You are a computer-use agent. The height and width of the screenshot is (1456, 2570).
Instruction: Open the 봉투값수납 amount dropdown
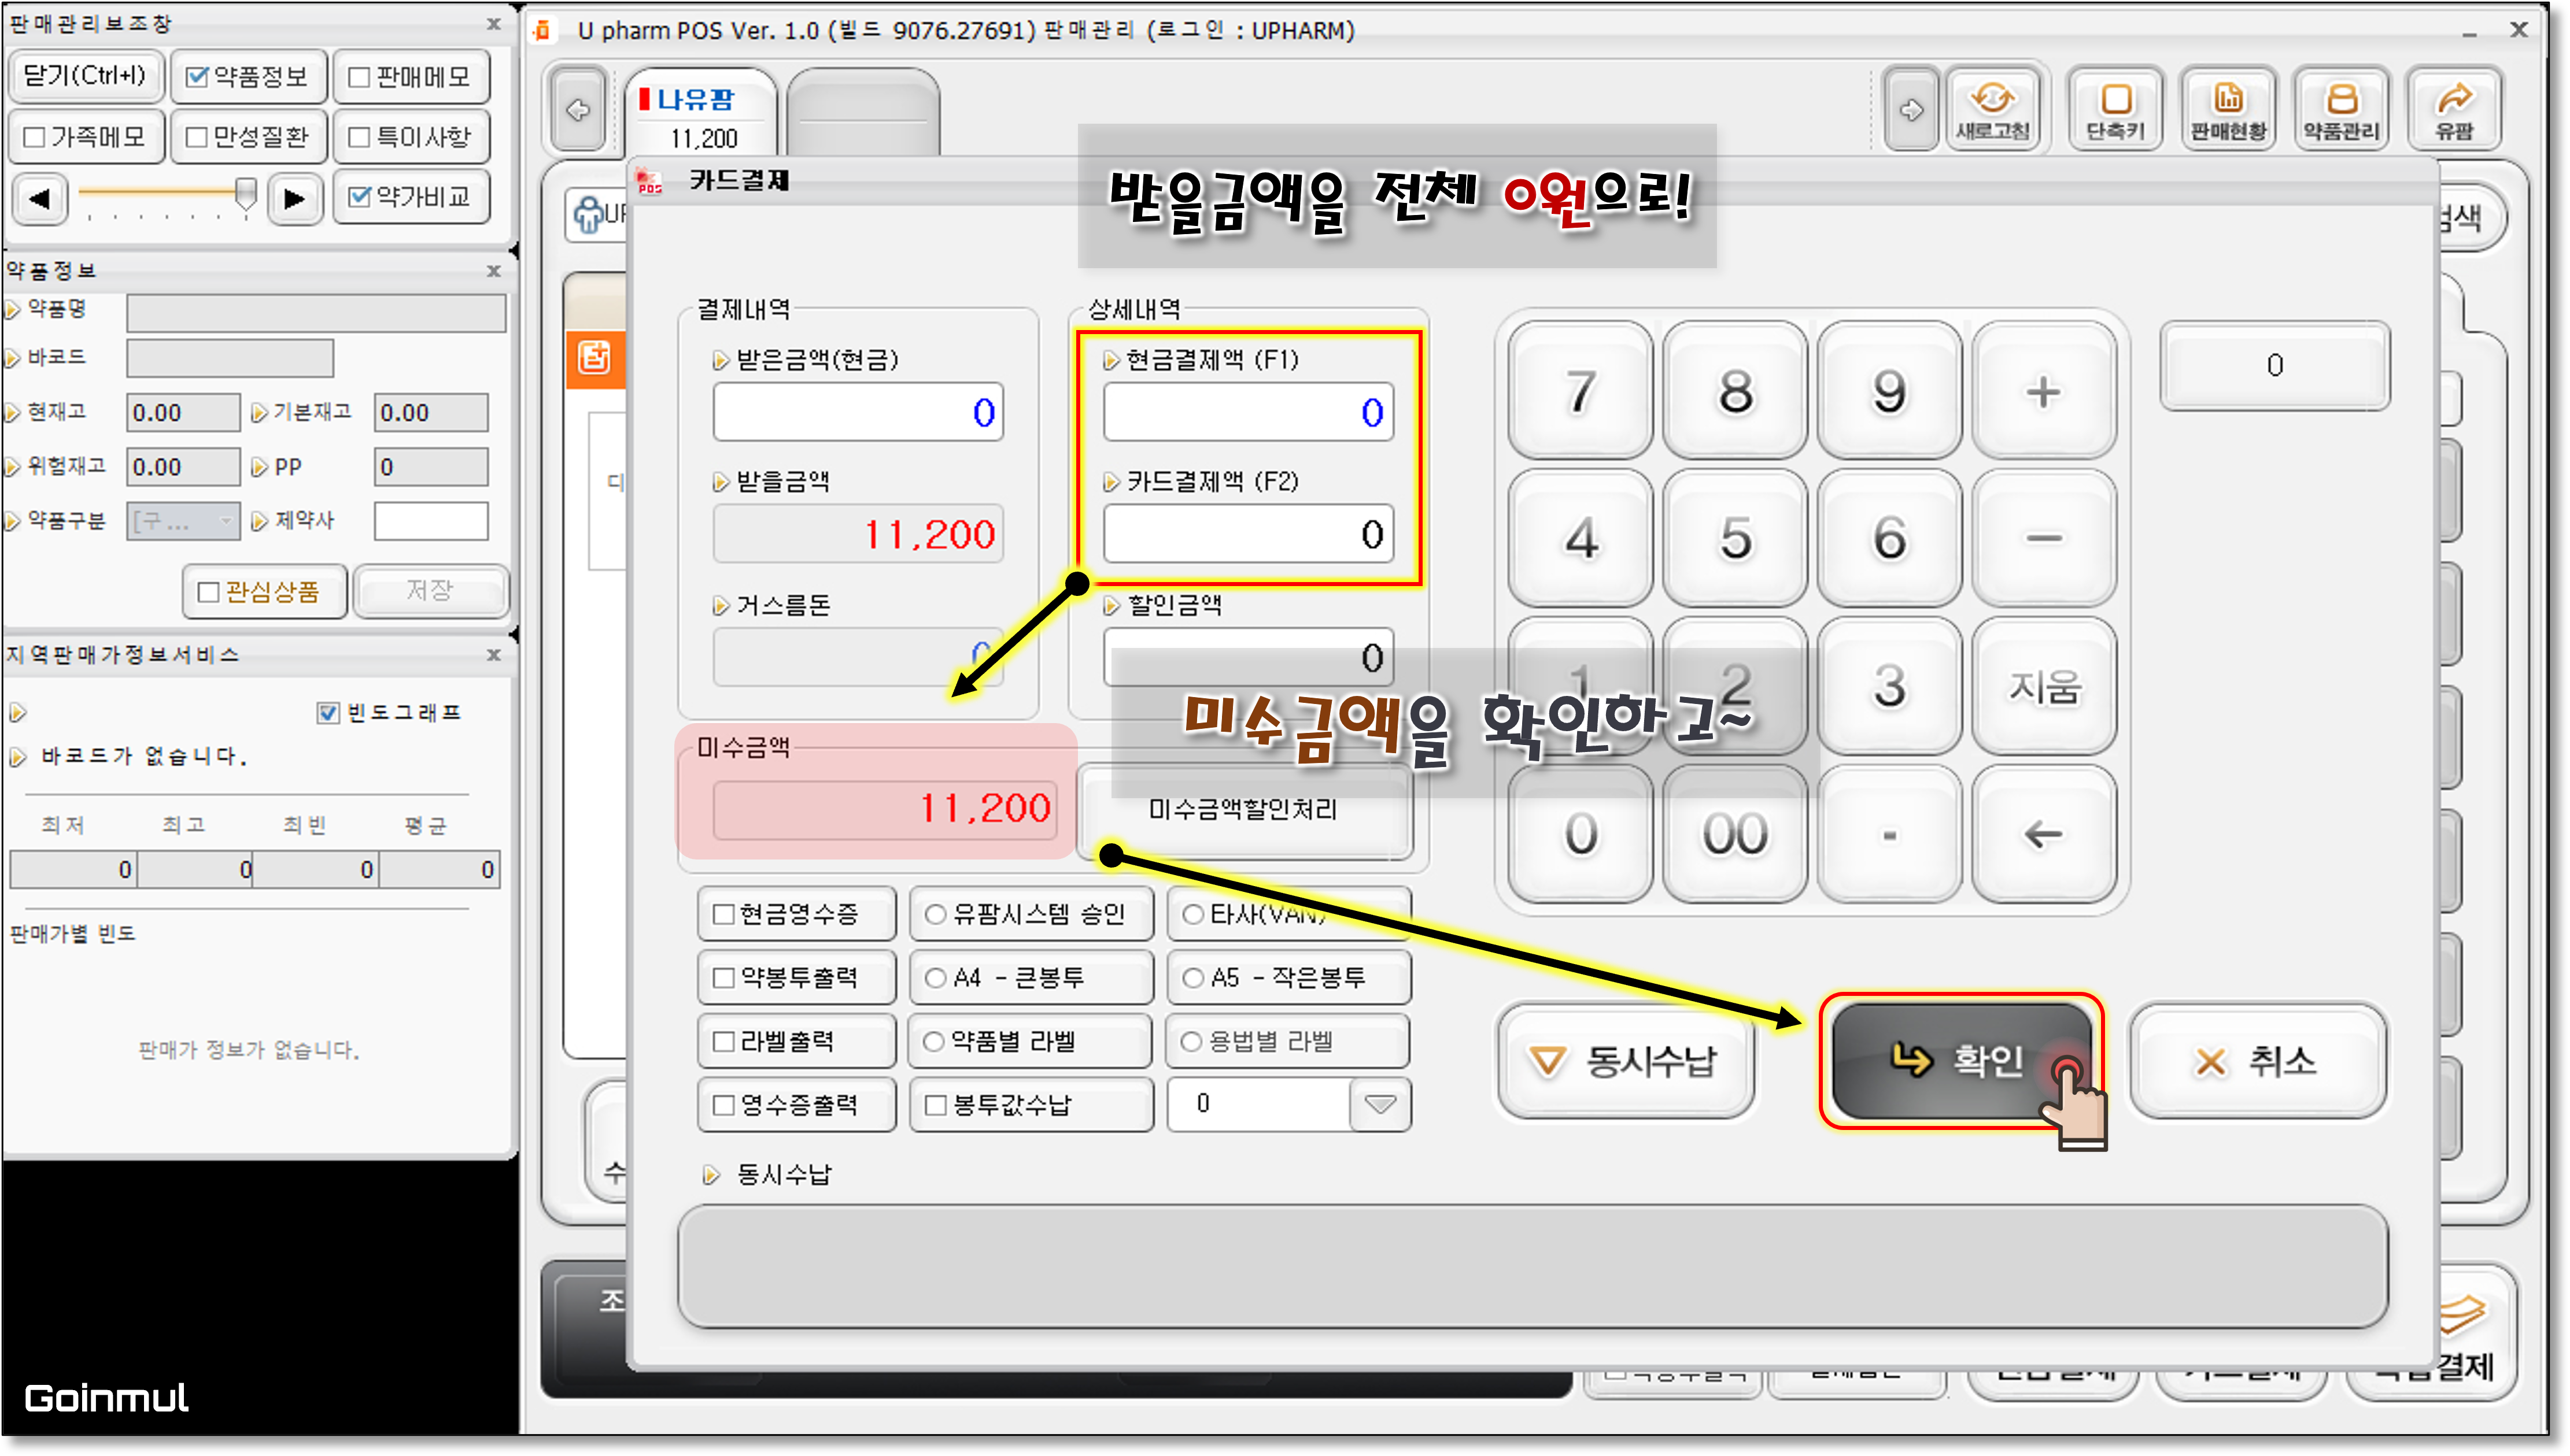[x=1379, y=1104]
